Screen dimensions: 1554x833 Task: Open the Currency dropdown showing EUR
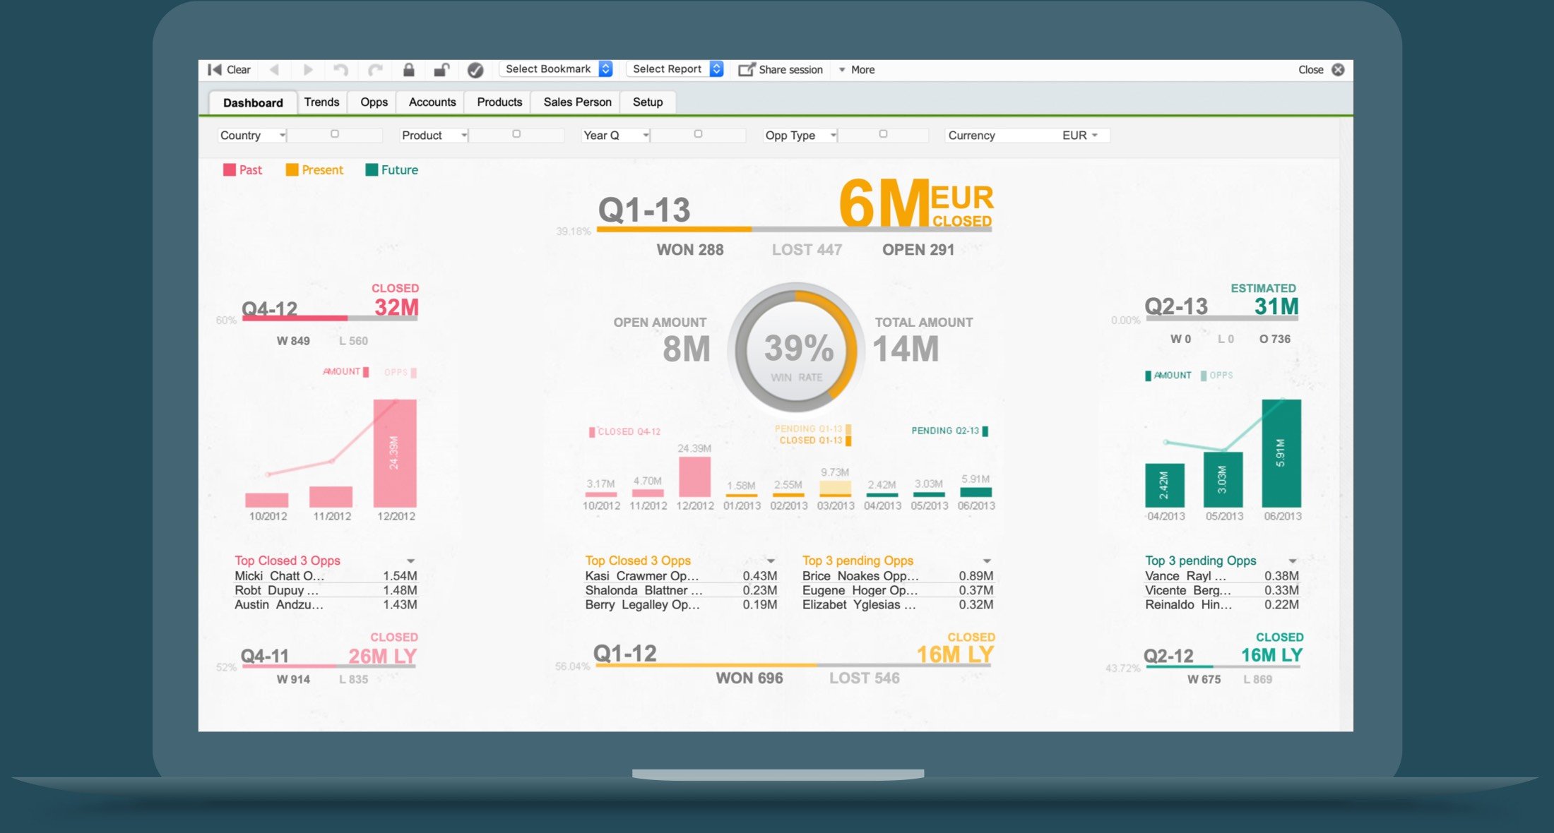(x=1080, y=135)
